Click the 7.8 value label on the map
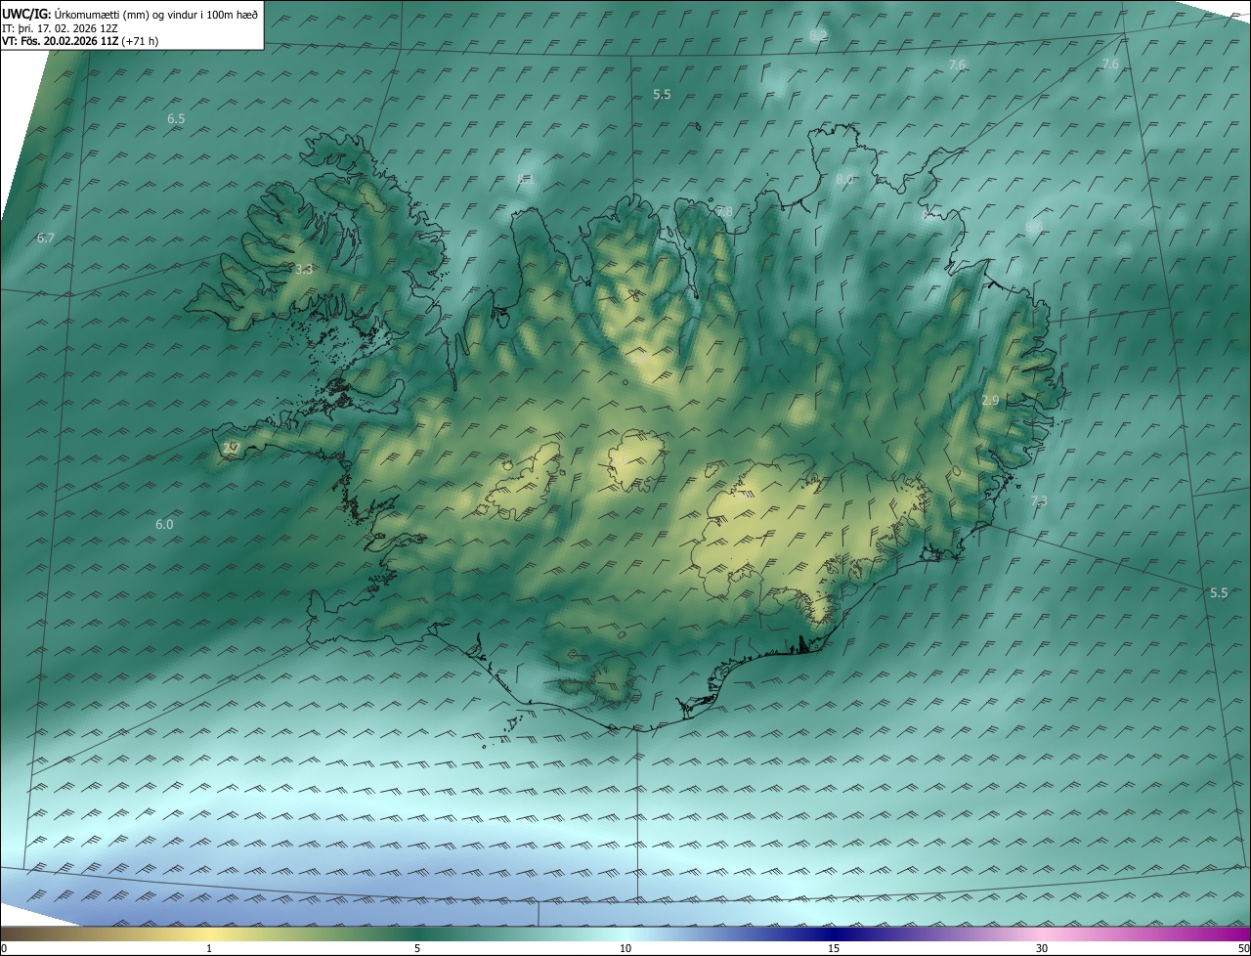1251x956 pixels. point(724,212)
